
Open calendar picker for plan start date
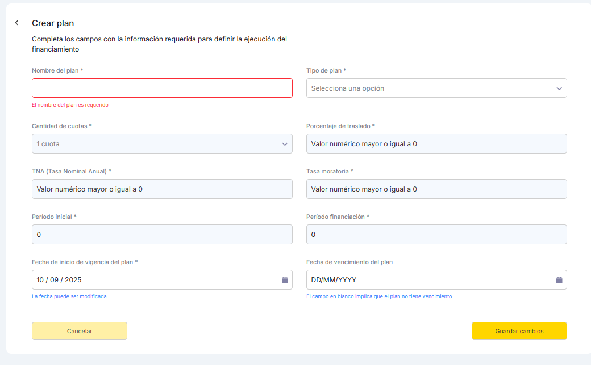pos(285,280)
